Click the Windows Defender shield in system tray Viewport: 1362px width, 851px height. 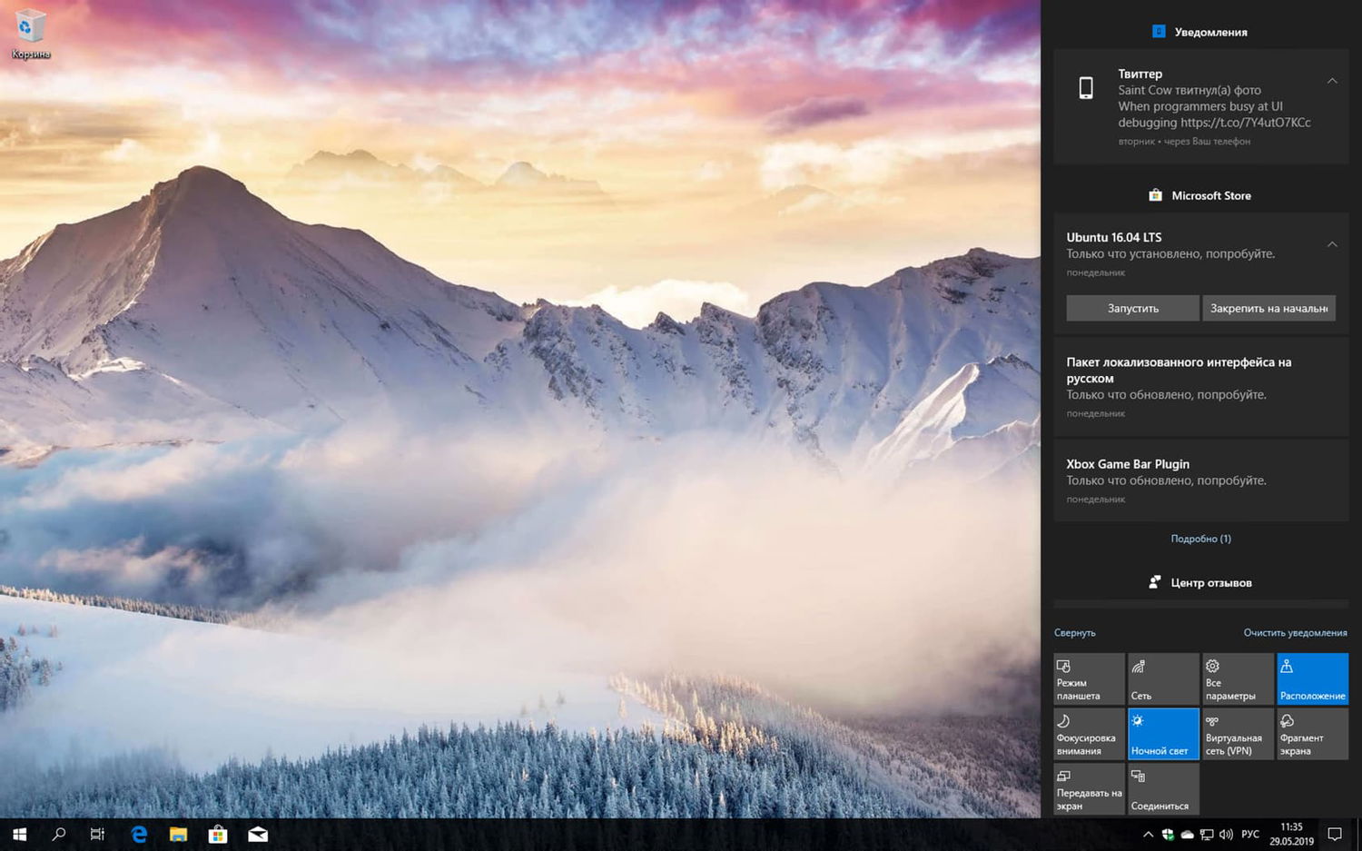pyautogui.click(x=1168, y=834)
